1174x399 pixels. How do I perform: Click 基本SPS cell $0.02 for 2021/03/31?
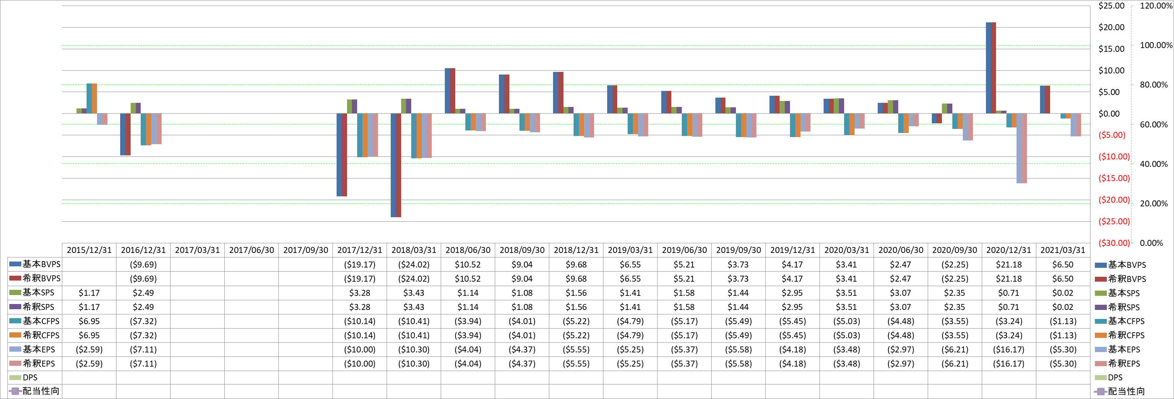click(x=1063, y=293)
